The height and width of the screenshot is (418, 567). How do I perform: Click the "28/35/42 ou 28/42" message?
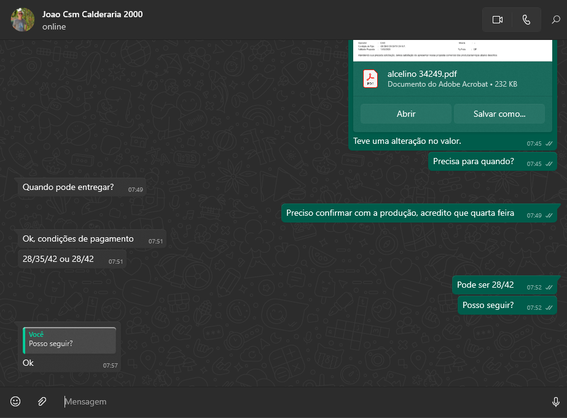coord(58,259)
